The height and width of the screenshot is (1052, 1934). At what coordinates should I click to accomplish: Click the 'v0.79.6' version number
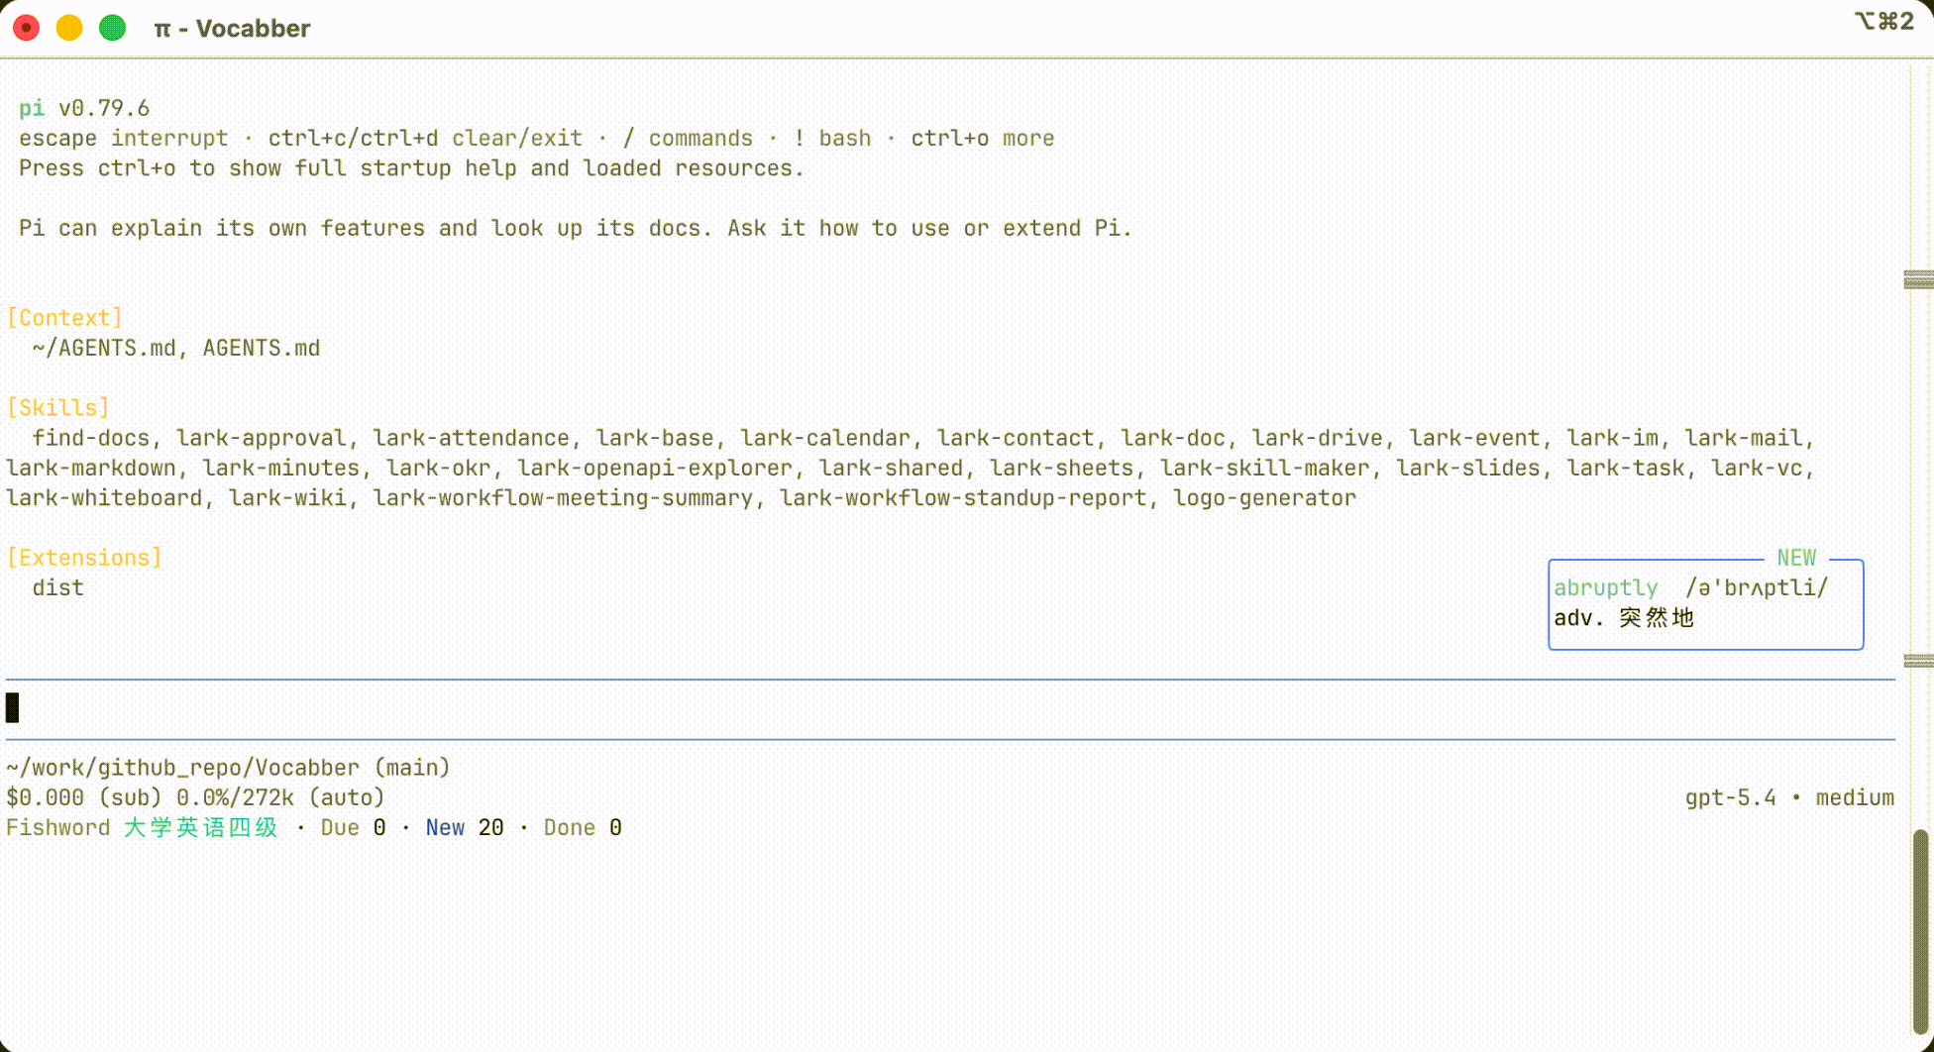coord(104,108)
